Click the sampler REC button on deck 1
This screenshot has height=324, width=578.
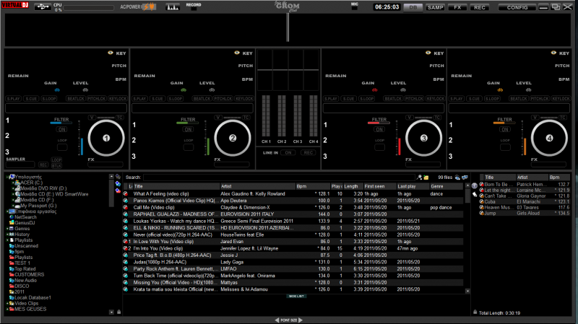[x=43, y=165]
